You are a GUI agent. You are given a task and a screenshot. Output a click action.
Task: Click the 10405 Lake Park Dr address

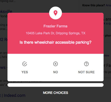tap(56, 33)
